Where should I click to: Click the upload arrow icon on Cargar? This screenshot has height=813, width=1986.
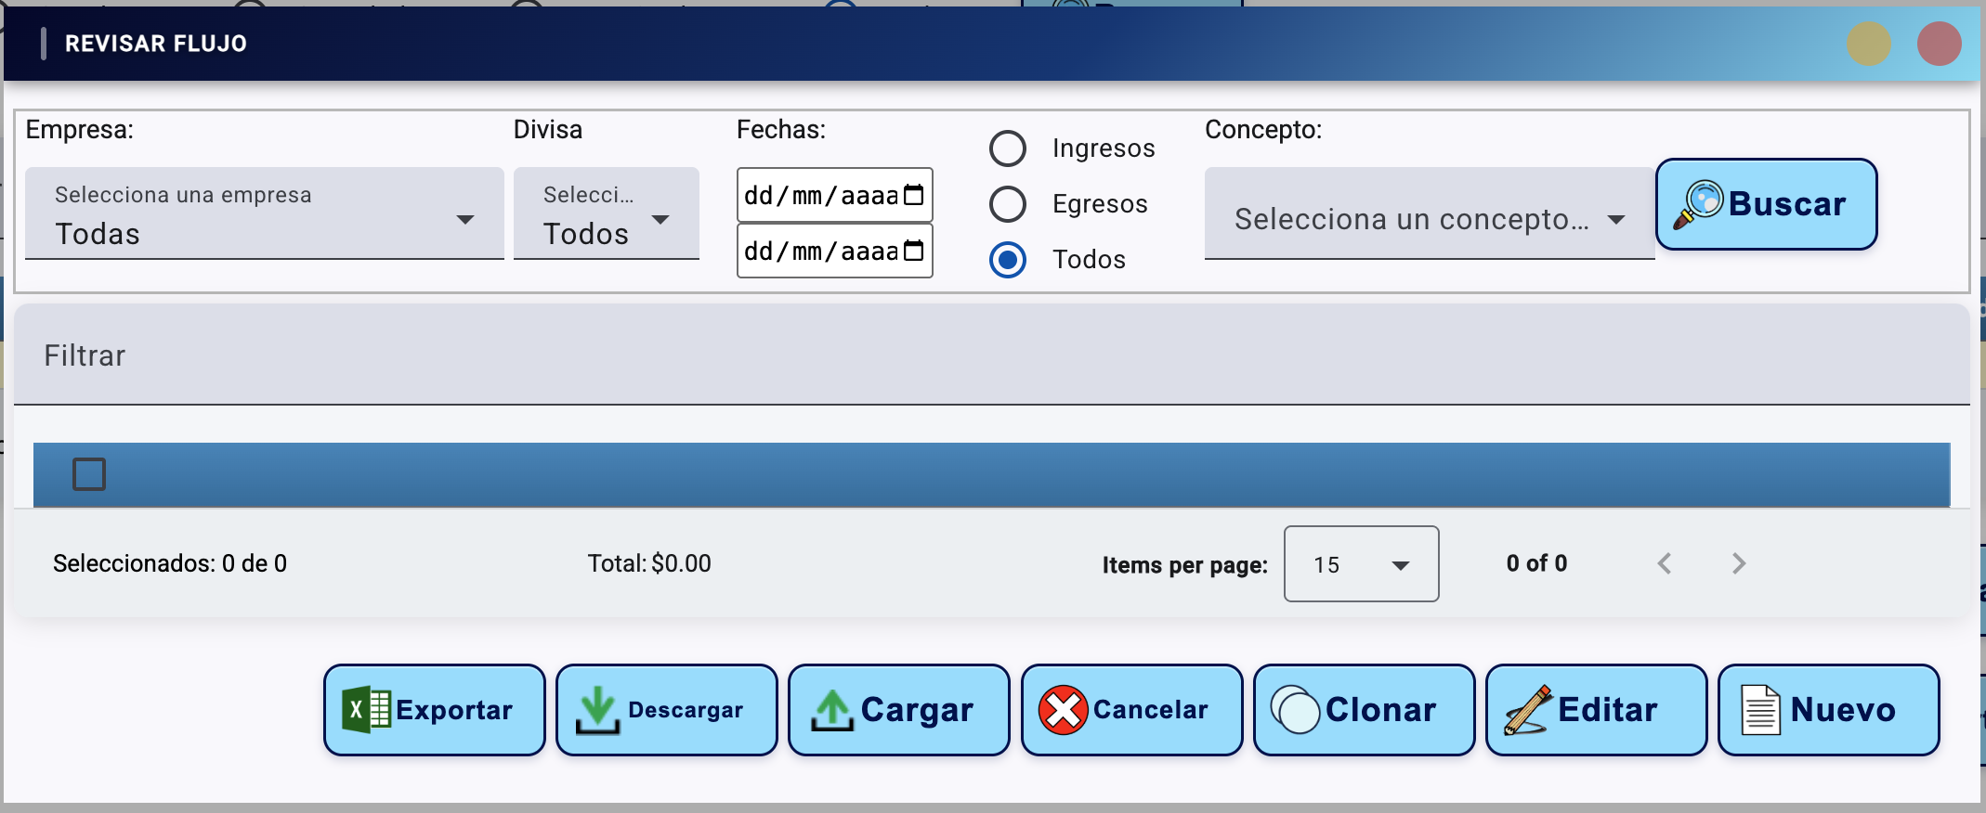click(x=832, y=710)
